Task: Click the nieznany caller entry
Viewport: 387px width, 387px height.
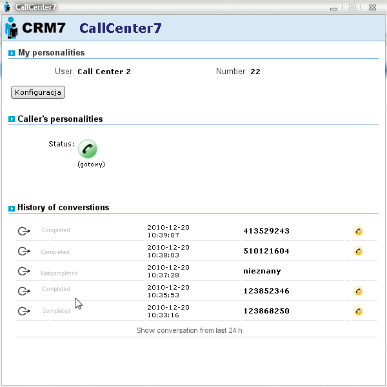Action: pos(262,272)
